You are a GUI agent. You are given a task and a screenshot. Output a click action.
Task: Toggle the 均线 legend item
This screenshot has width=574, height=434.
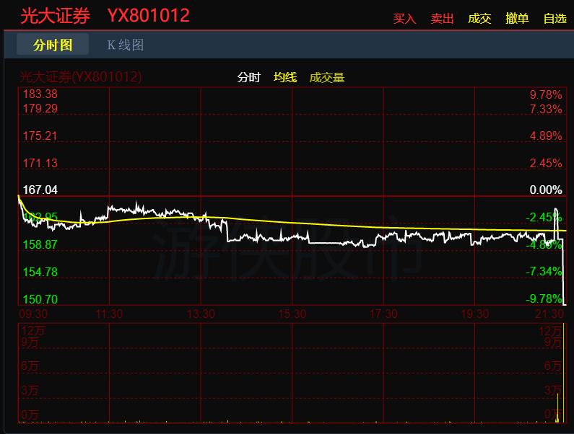click(285, 78)
